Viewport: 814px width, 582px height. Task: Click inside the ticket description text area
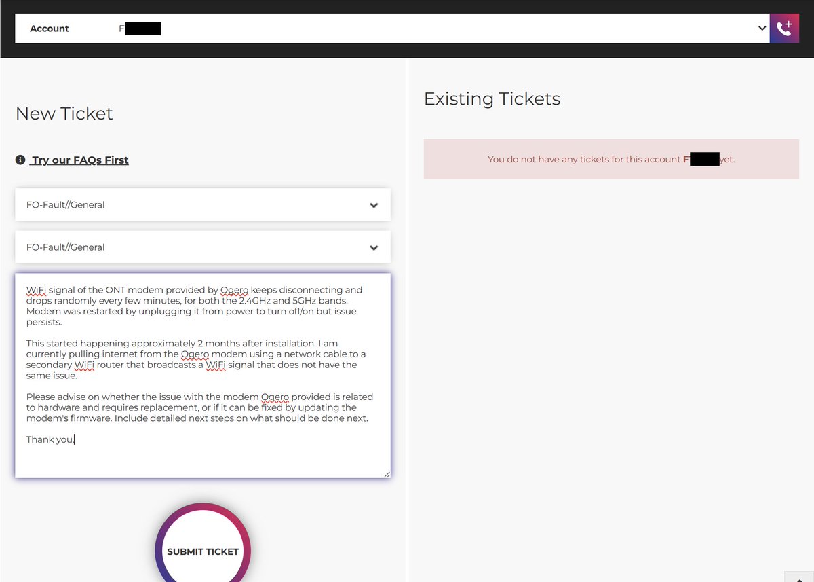(x=203, y=376)
